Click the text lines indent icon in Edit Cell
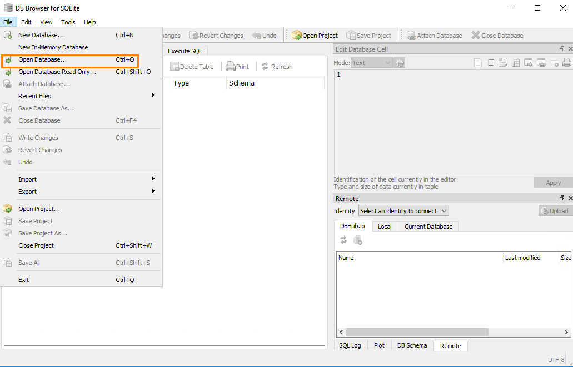Image resolution: width=573 pixels, height=367 pixels. [490, 63]
